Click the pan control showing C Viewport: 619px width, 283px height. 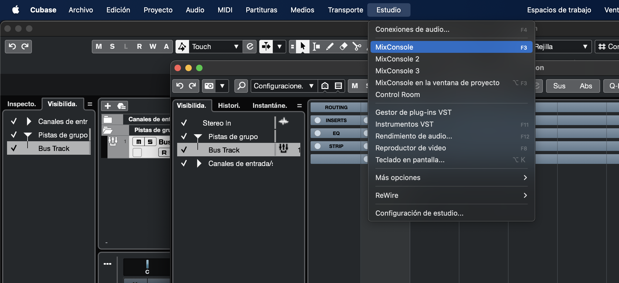click(x=147, y=267)
